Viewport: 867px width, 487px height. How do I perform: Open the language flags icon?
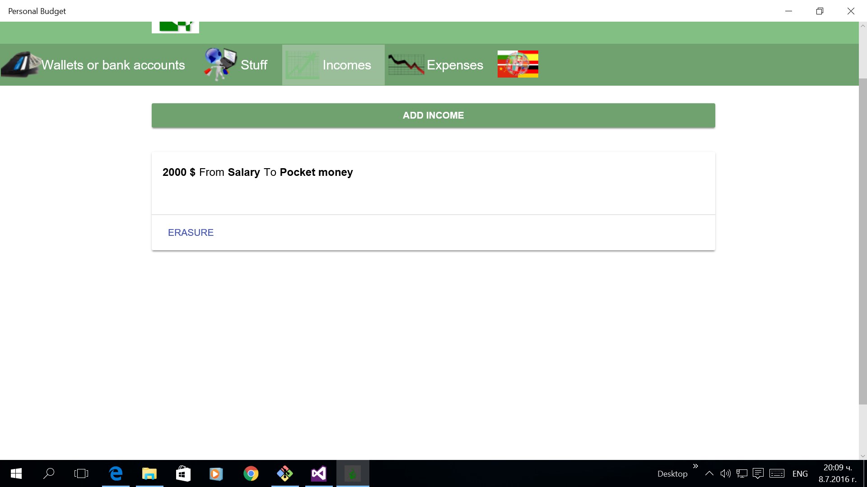pyautogui.click(x=517, y=64)
